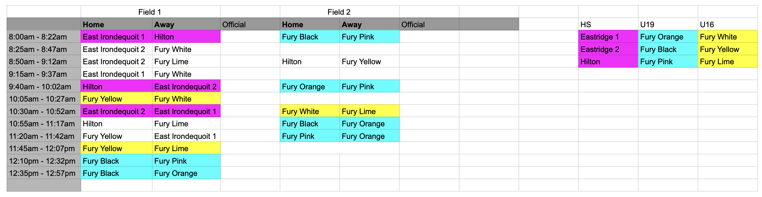Screen dimensions: 762x197
Task: Select the Hilton cell in Field 2 at 8:50am
Action: tap(310, 61)
